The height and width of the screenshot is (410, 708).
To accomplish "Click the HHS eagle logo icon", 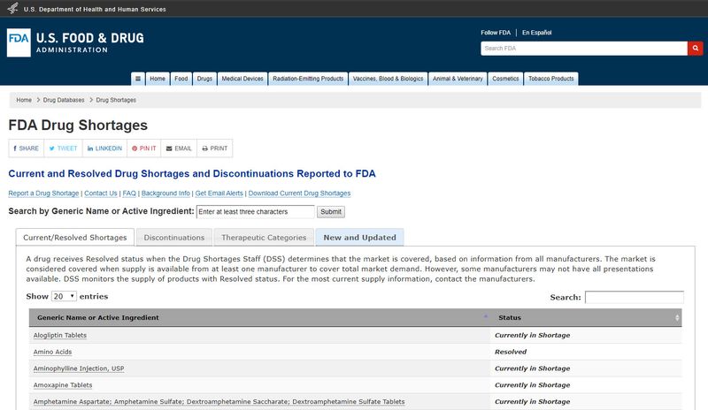I will [12, 8].
